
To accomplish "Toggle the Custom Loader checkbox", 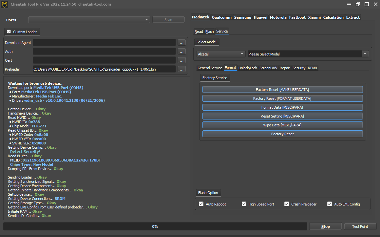I will (9, 32).
